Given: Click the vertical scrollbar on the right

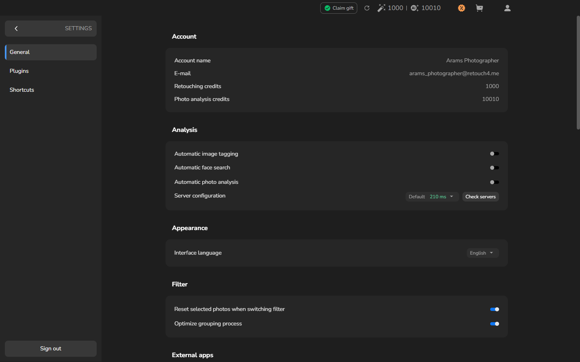Looking at the screenshot, I should (x=578, y=73).
